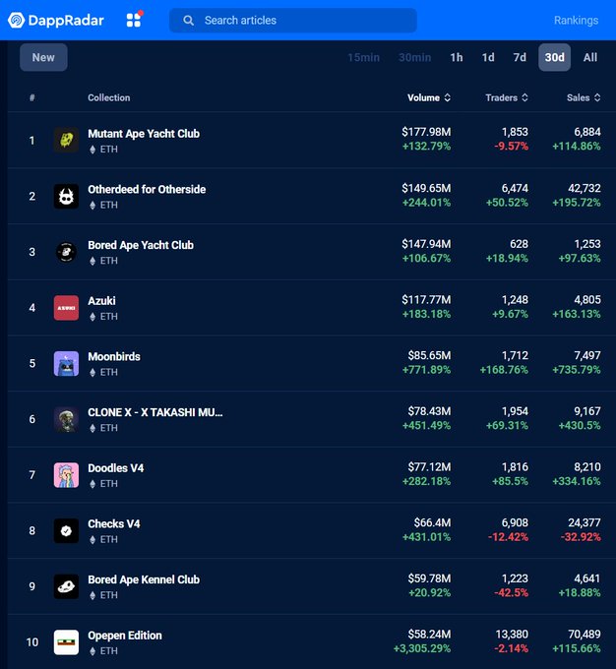Viewport: 616px width, 669px height.
Task: Click the Doodles V4 icon
Action: click(66, 475)
